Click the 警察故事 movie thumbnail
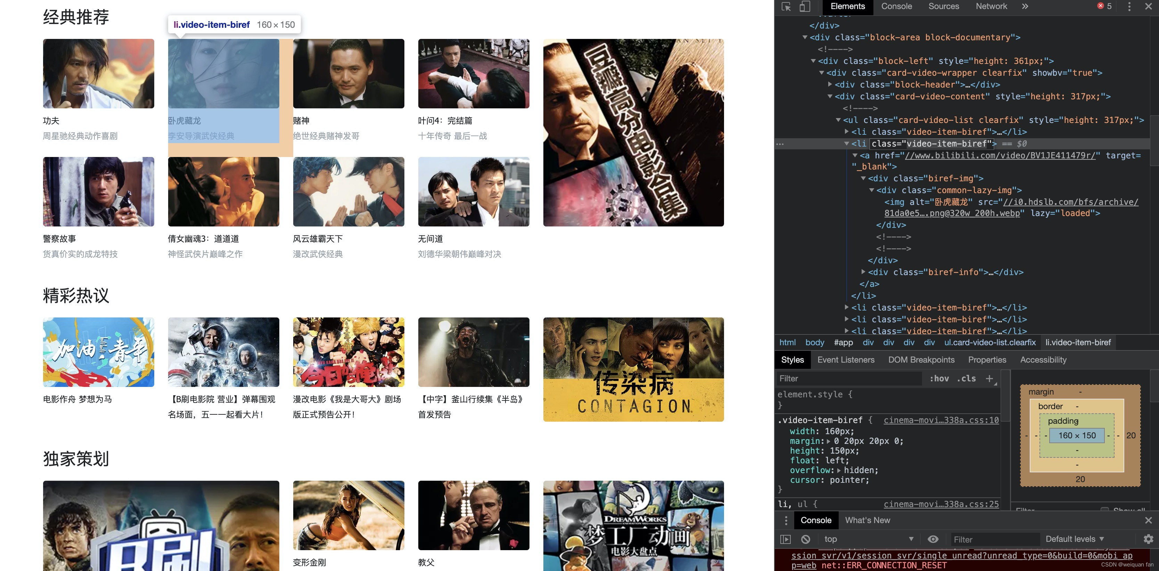The width and height of the screenshot is (1159, 571). pos(99,191)
